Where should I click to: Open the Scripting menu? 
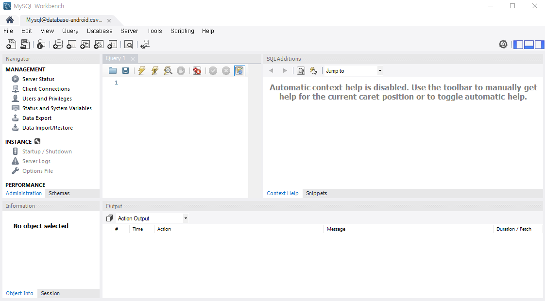point(182,31)
